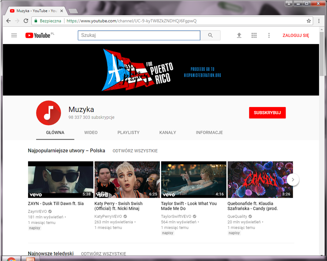Open the INFORMACJE tab
Viewport: 327px width, 261px height.
[209, 133]
